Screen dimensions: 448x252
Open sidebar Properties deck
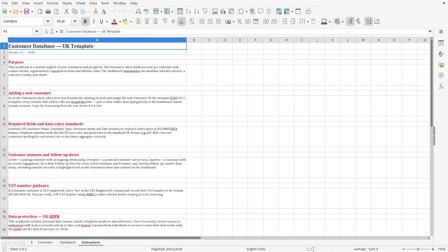point(441,43)
